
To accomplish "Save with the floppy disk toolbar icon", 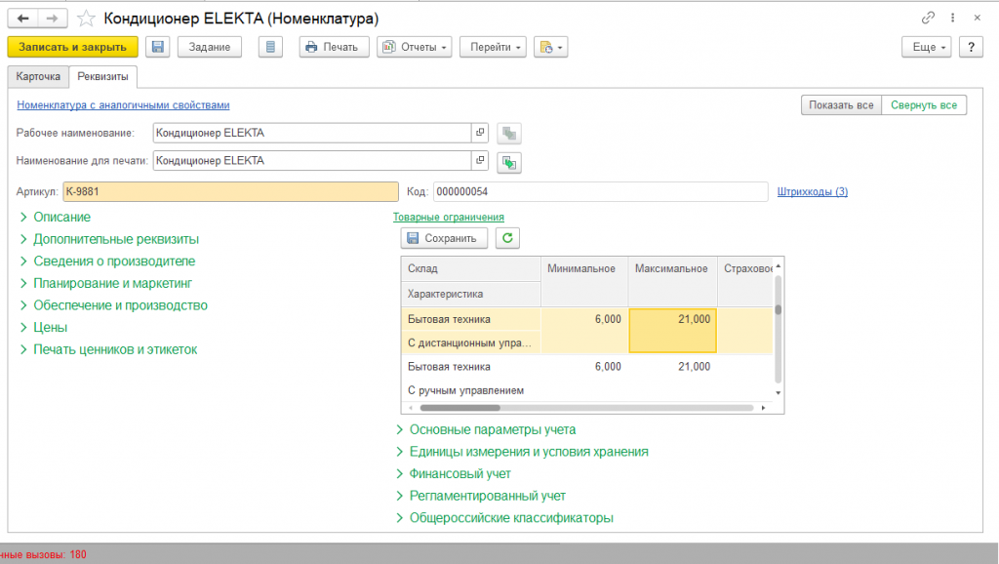I will (x=157, y=47).
